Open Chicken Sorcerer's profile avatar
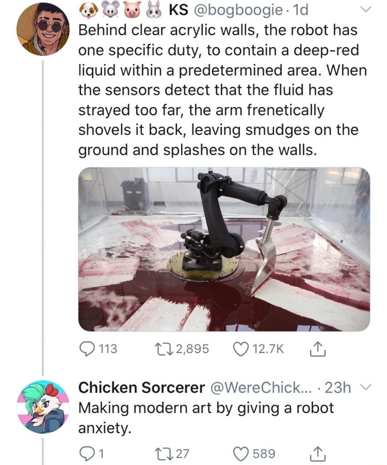Image resolution: width=387 pixels, height=465 pixels. (43, 407)
